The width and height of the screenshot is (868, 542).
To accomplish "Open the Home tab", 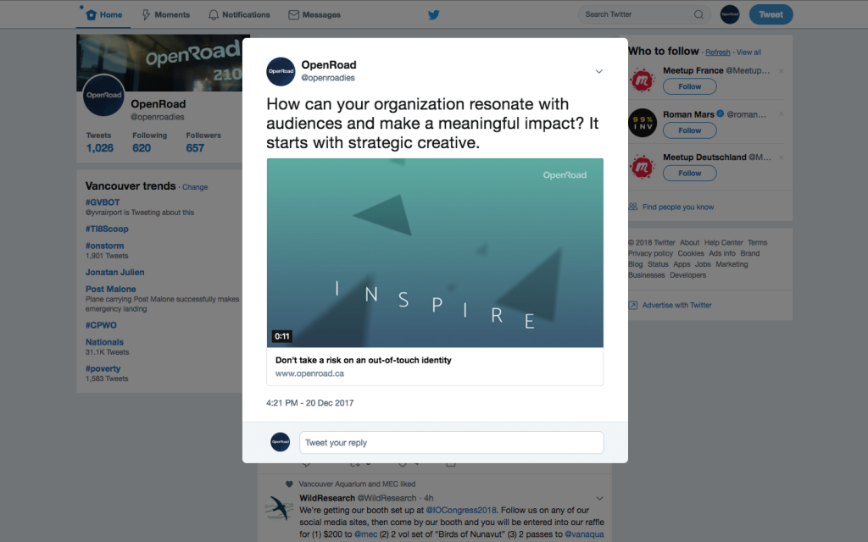I will coord(104,14).
